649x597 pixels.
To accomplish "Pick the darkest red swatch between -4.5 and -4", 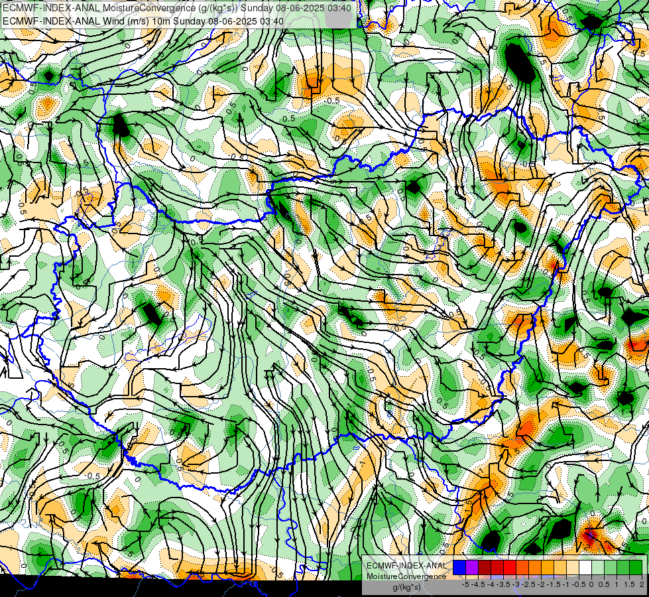I will [x=485, y=568].
